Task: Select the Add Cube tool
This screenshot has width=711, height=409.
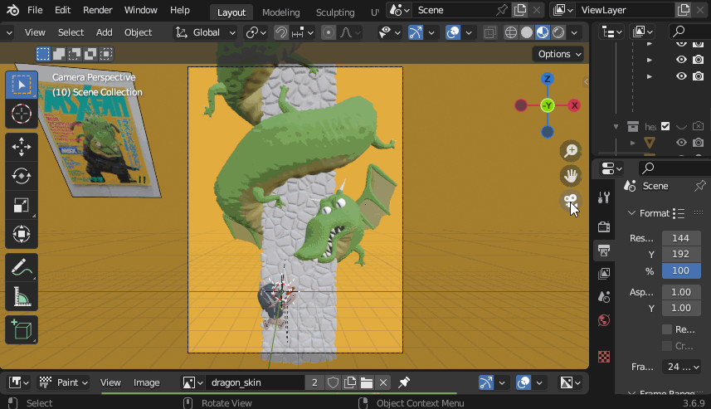Action: pos(22,329)
